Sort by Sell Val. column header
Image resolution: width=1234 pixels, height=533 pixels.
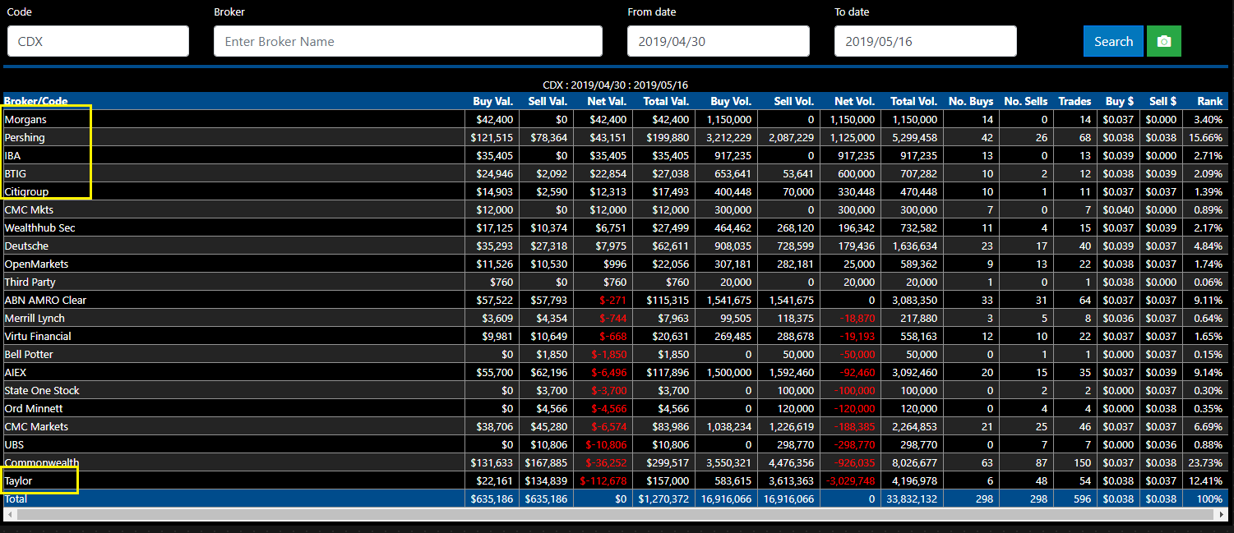point(547,101)
